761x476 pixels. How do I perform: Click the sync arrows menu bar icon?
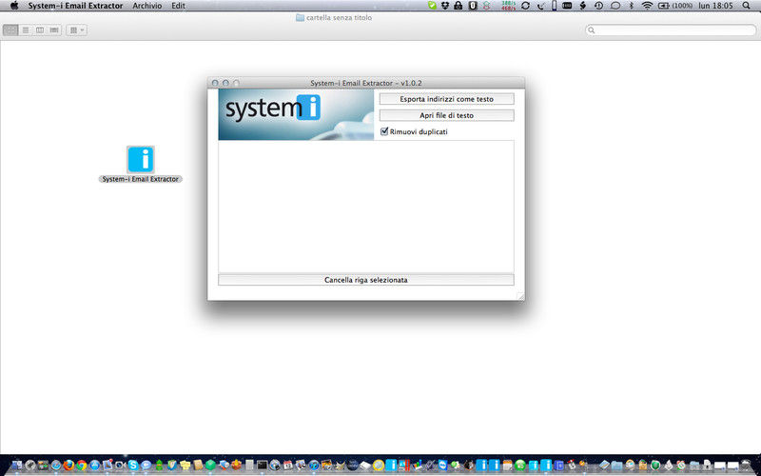[525, 6]
